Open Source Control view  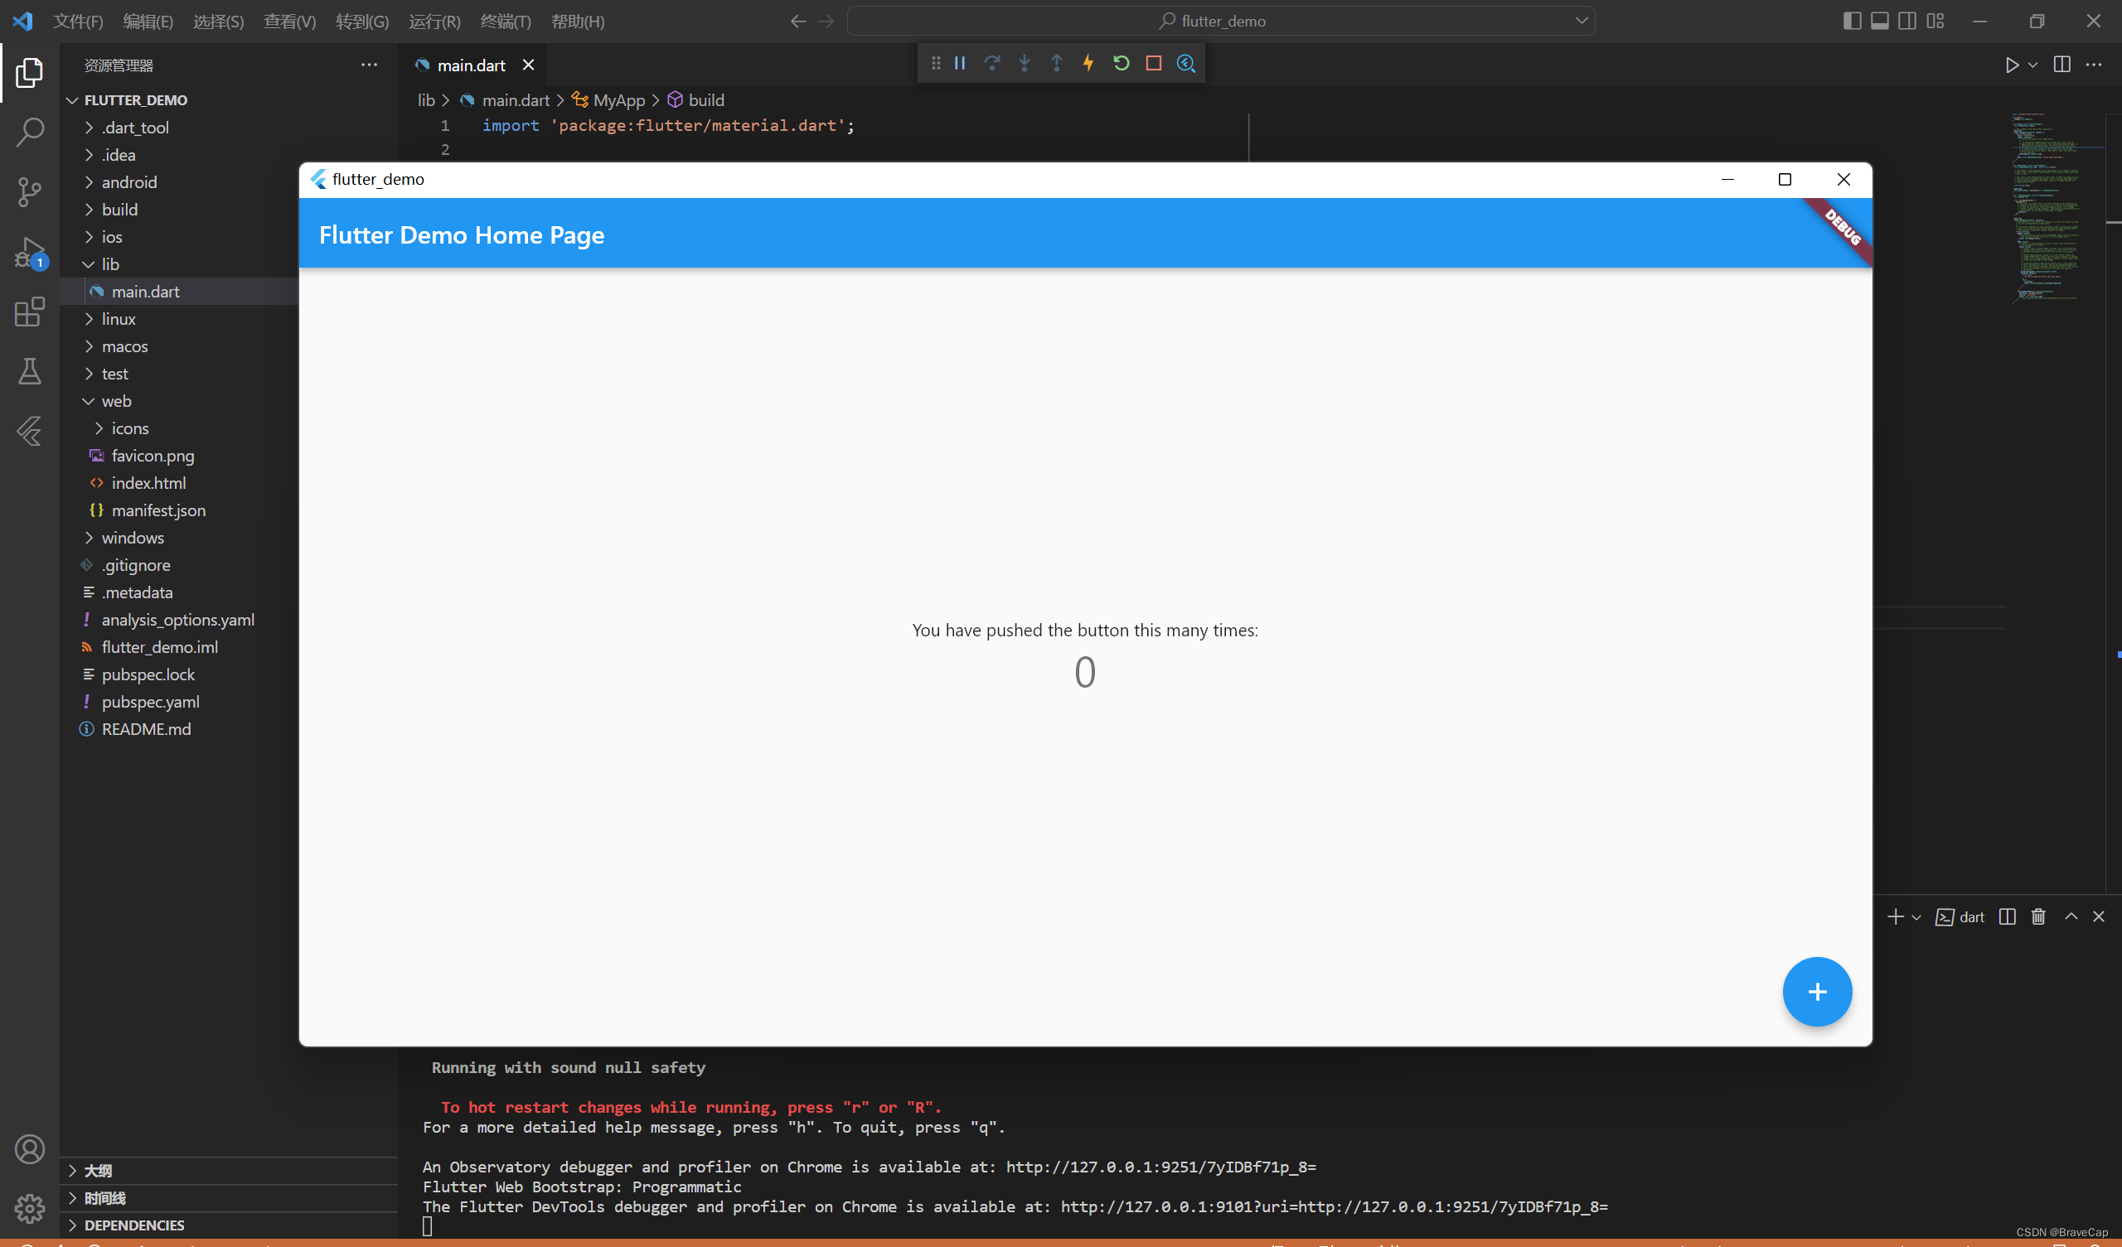30,192
